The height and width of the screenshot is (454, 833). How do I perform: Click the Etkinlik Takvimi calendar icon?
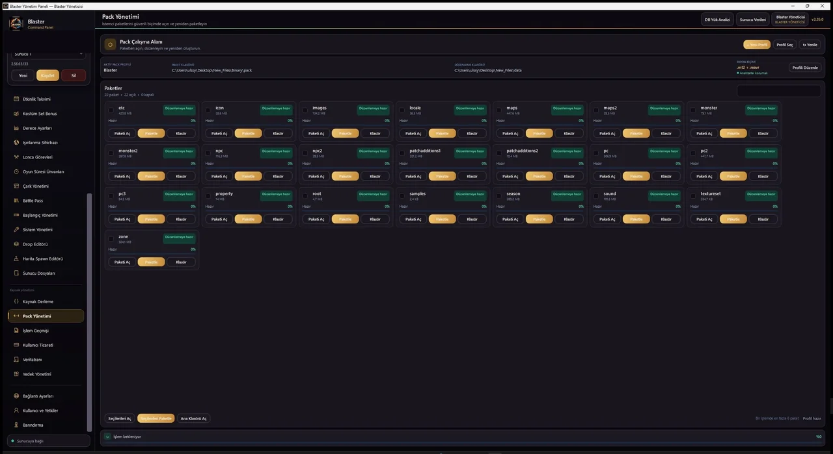click(x=16, y=99)
